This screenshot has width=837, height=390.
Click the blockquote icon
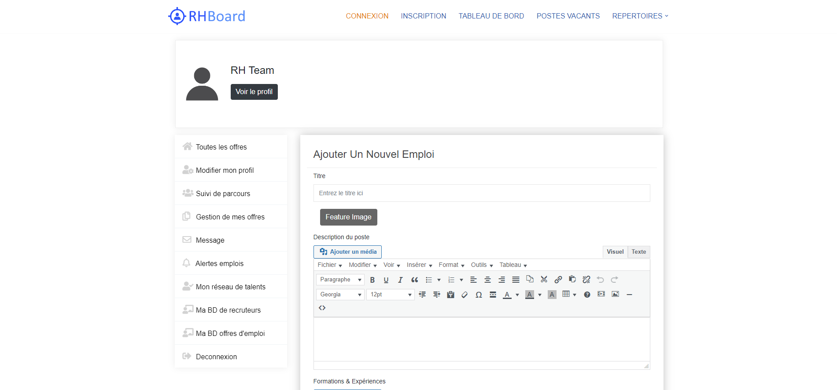[414, 280]
